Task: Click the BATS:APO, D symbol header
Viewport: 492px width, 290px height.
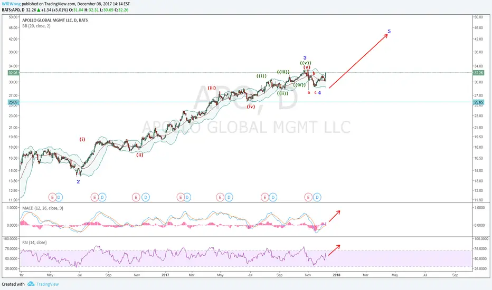Action: tap(13, 9)
